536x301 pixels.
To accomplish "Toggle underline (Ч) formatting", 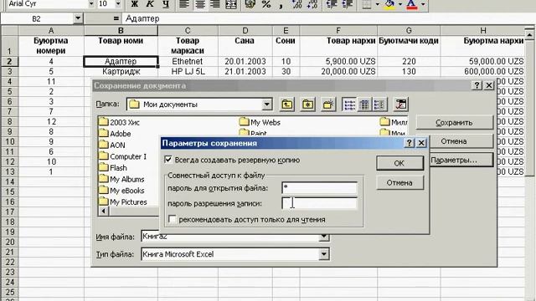I will click(166, 4).
